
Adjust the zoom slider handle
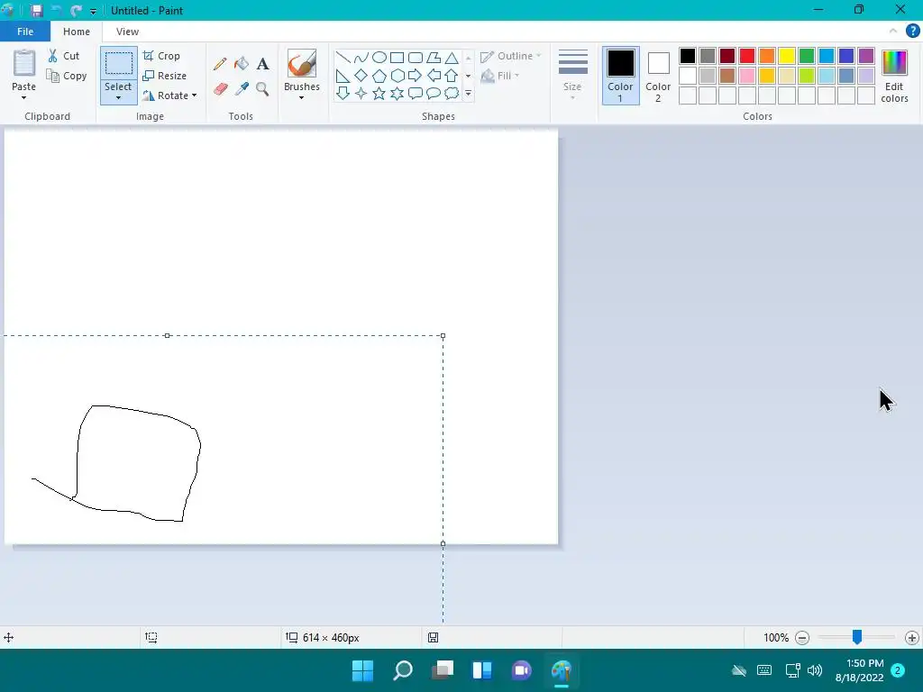857,637
